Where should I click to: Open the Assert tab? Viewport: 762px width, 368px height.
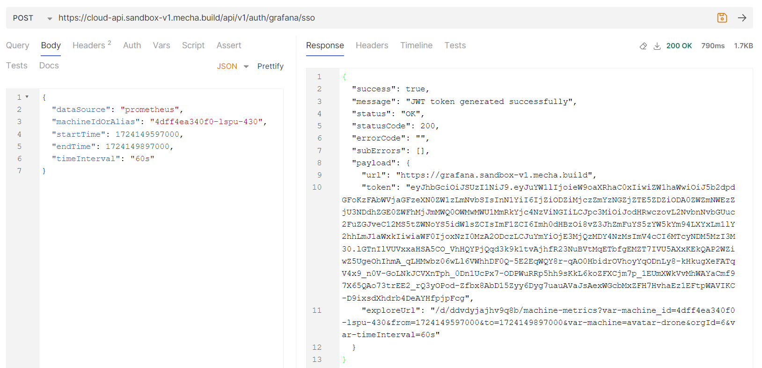pyautogui.click(x=229, y=45)
